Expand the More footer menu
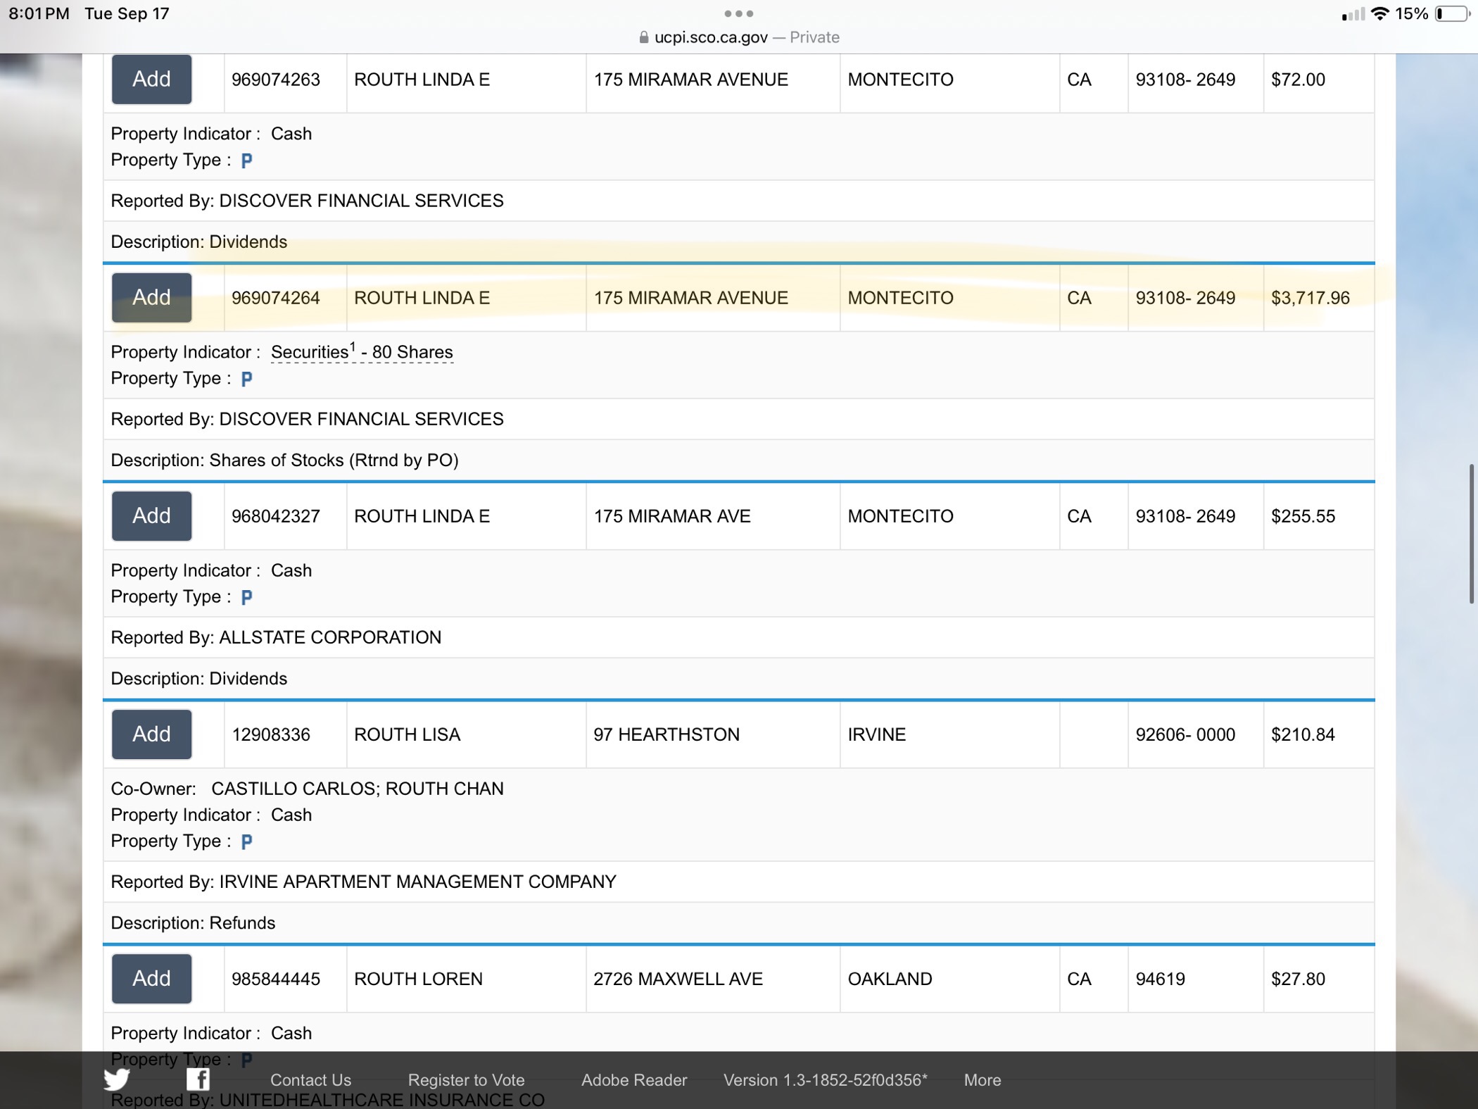Screen dimensions: 1478x1109 [982, 1080]
